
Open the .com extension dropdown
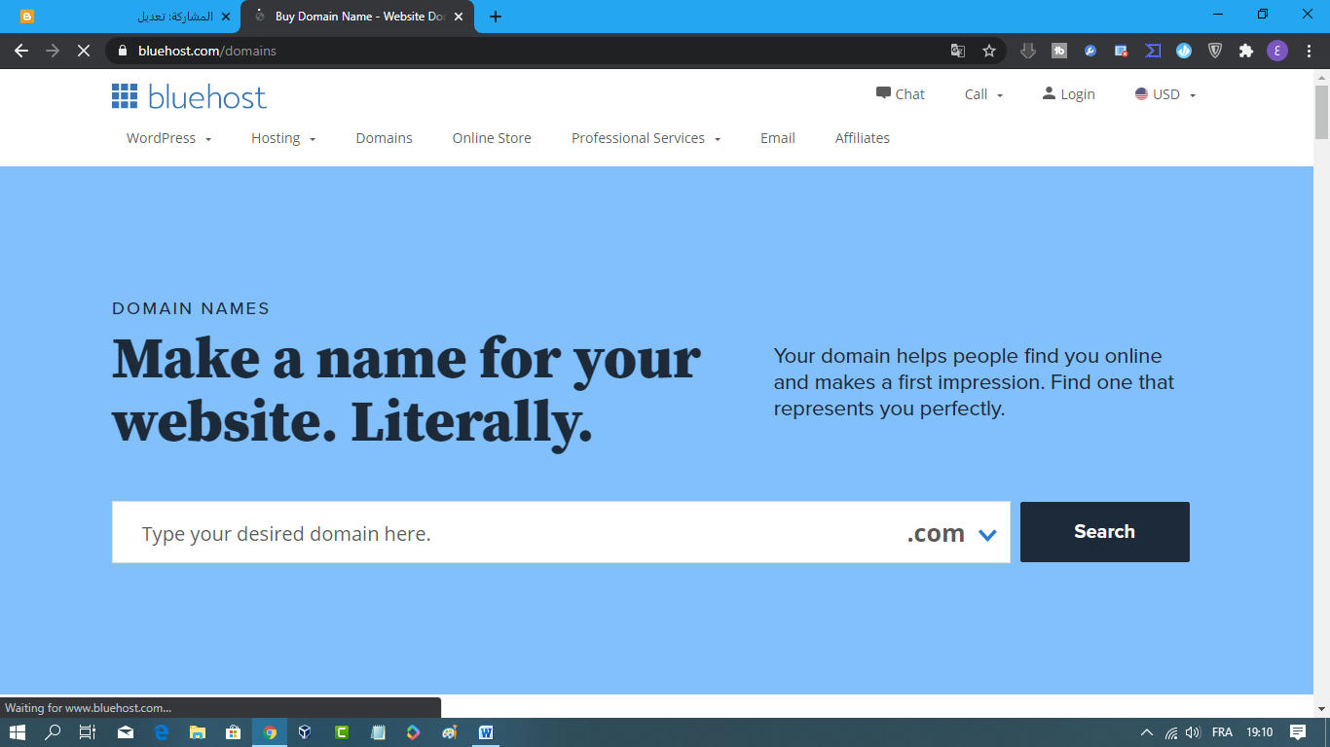pyautogui.click(x=952, y=533)
